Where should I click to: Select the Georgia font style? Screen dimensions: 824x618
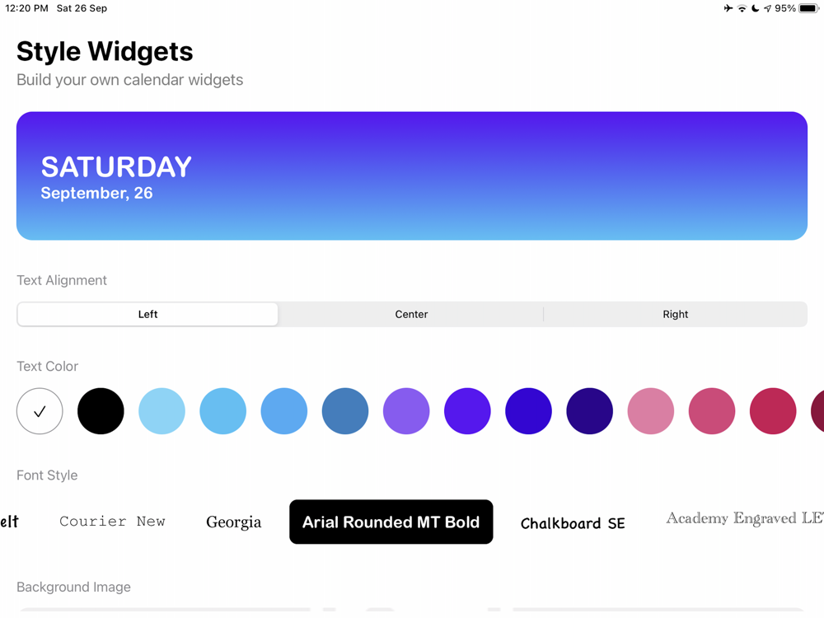pos(234,522)
